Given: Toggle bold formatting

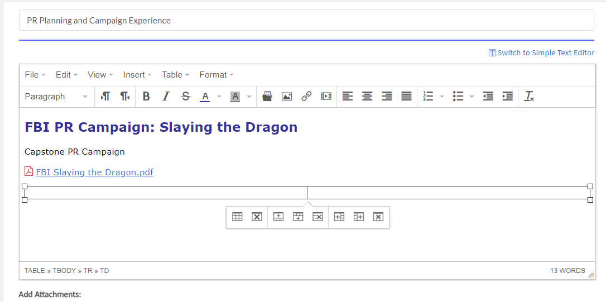Looking at the screenshot, I should coord(146,96).
